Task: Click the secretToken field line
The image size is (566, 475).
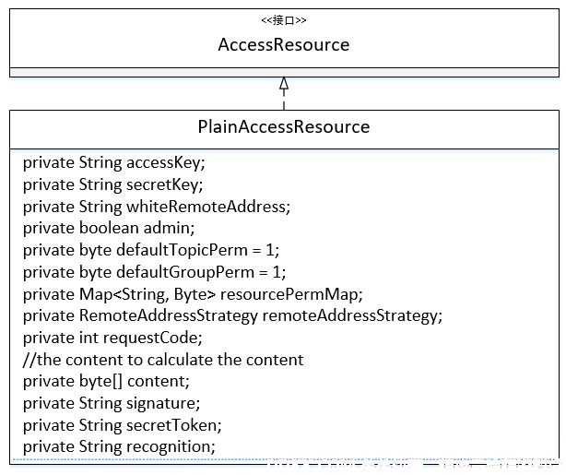Action: [123, 425]
